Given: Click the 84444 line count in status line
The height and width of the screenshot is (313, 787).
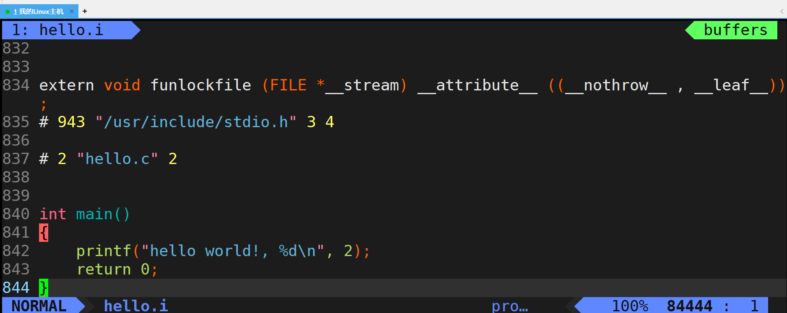Looking at the screenshot, I should [x=689, y=305].
